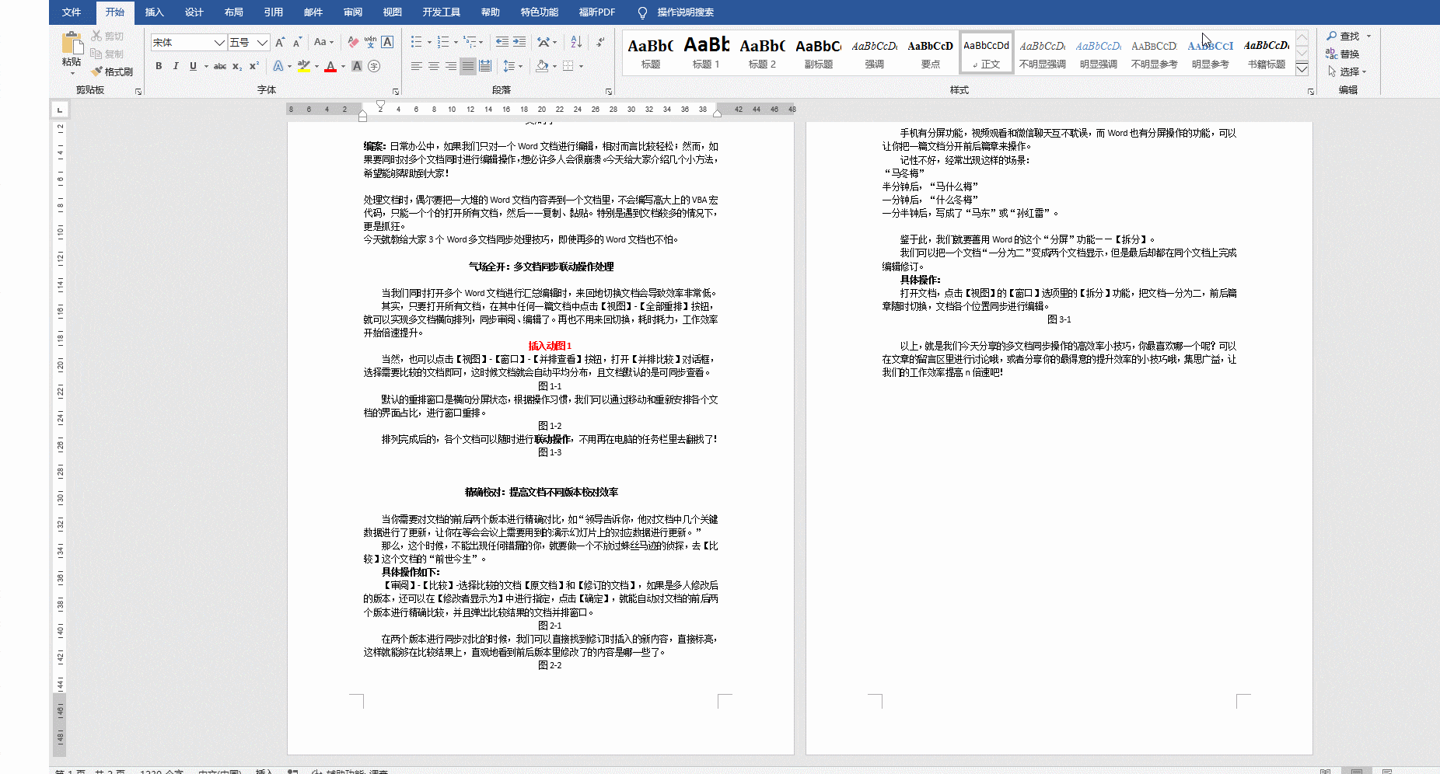1440x774 pixels.
Task: Switch to the Design (设计) tab
Action: coord(194,12)
